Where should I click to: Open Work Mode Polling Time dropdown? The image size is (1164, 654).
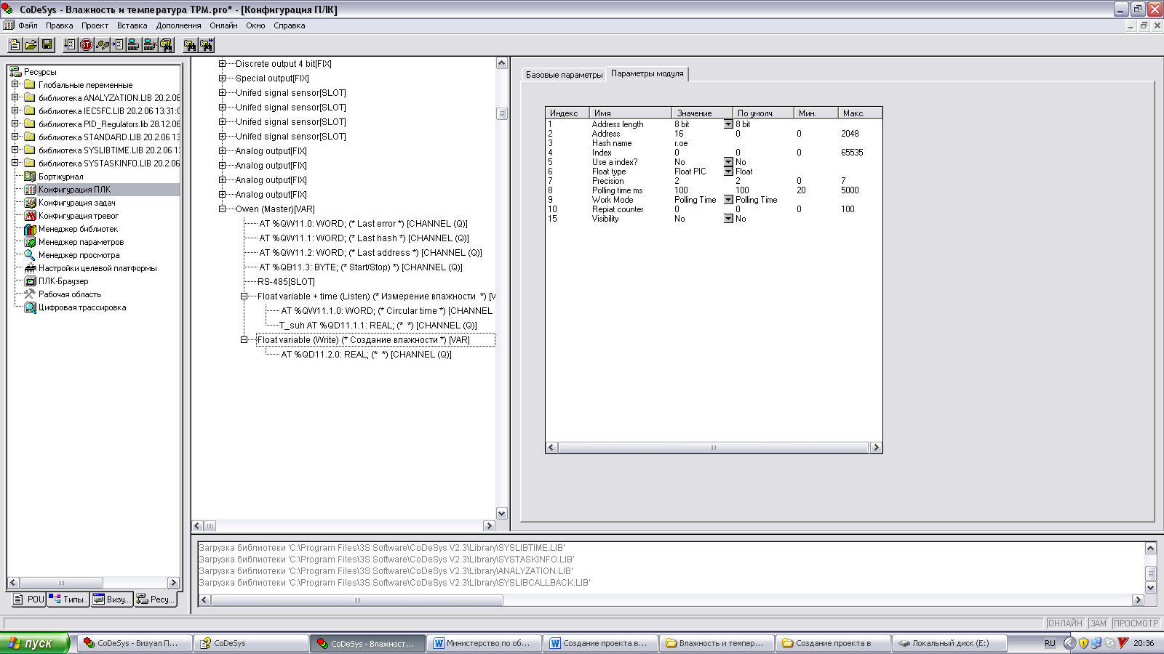(x=728, y=200)
